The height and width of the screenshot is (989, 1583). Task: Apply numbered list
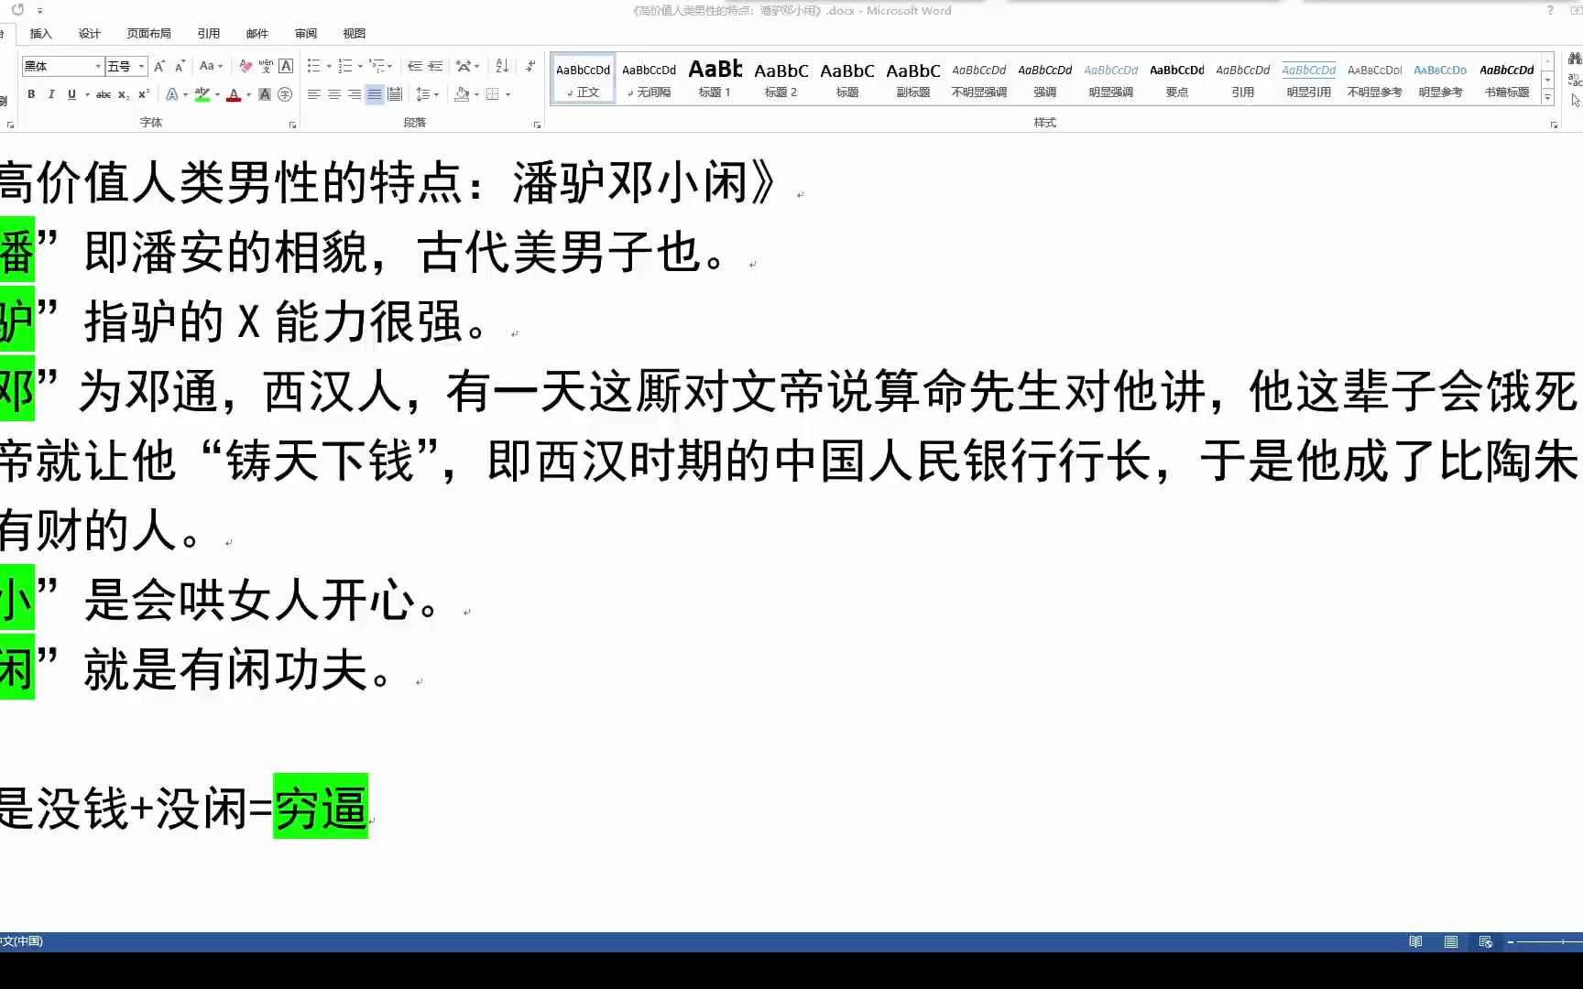pos(344,66)
